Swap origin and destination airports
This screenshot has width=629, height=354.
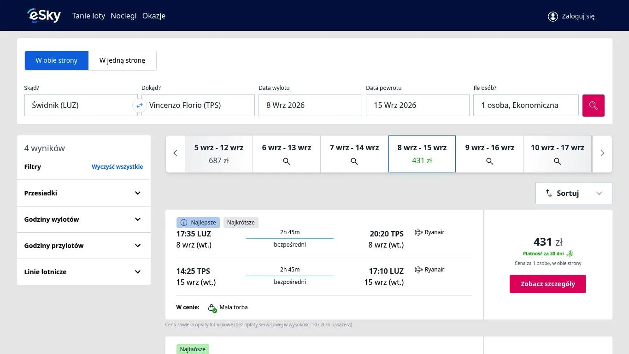pos(139,106)
